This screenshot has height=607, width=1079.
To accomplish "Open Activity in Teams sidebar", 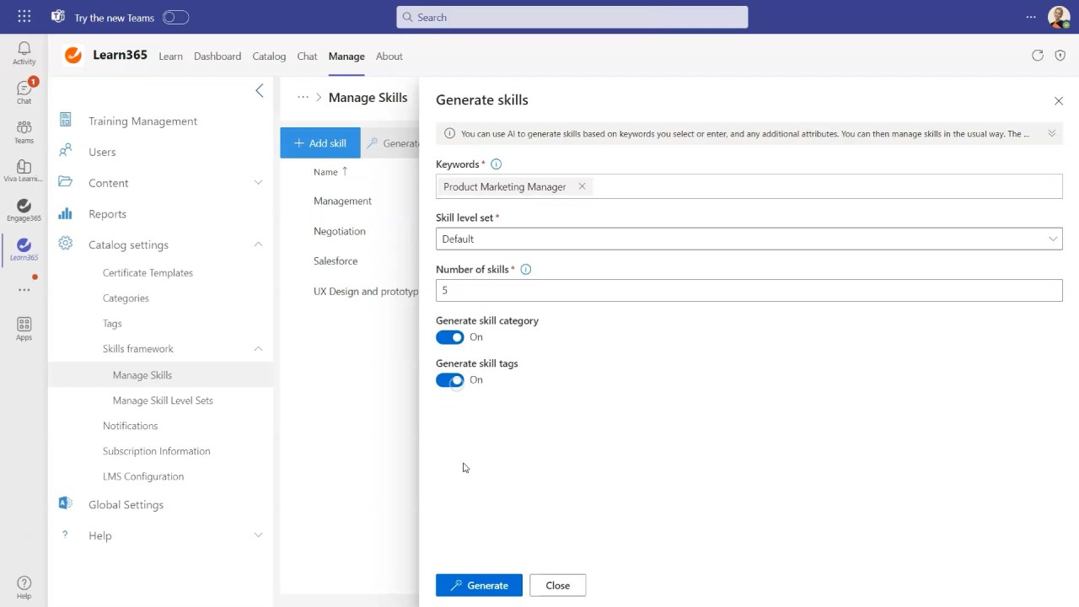I will pyautogui.click(x=24, y=53).
